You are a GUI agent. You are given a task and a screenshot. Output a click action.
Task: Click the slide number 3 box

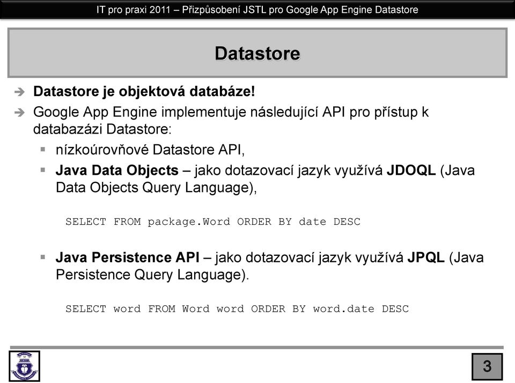(x=487, y=366)
